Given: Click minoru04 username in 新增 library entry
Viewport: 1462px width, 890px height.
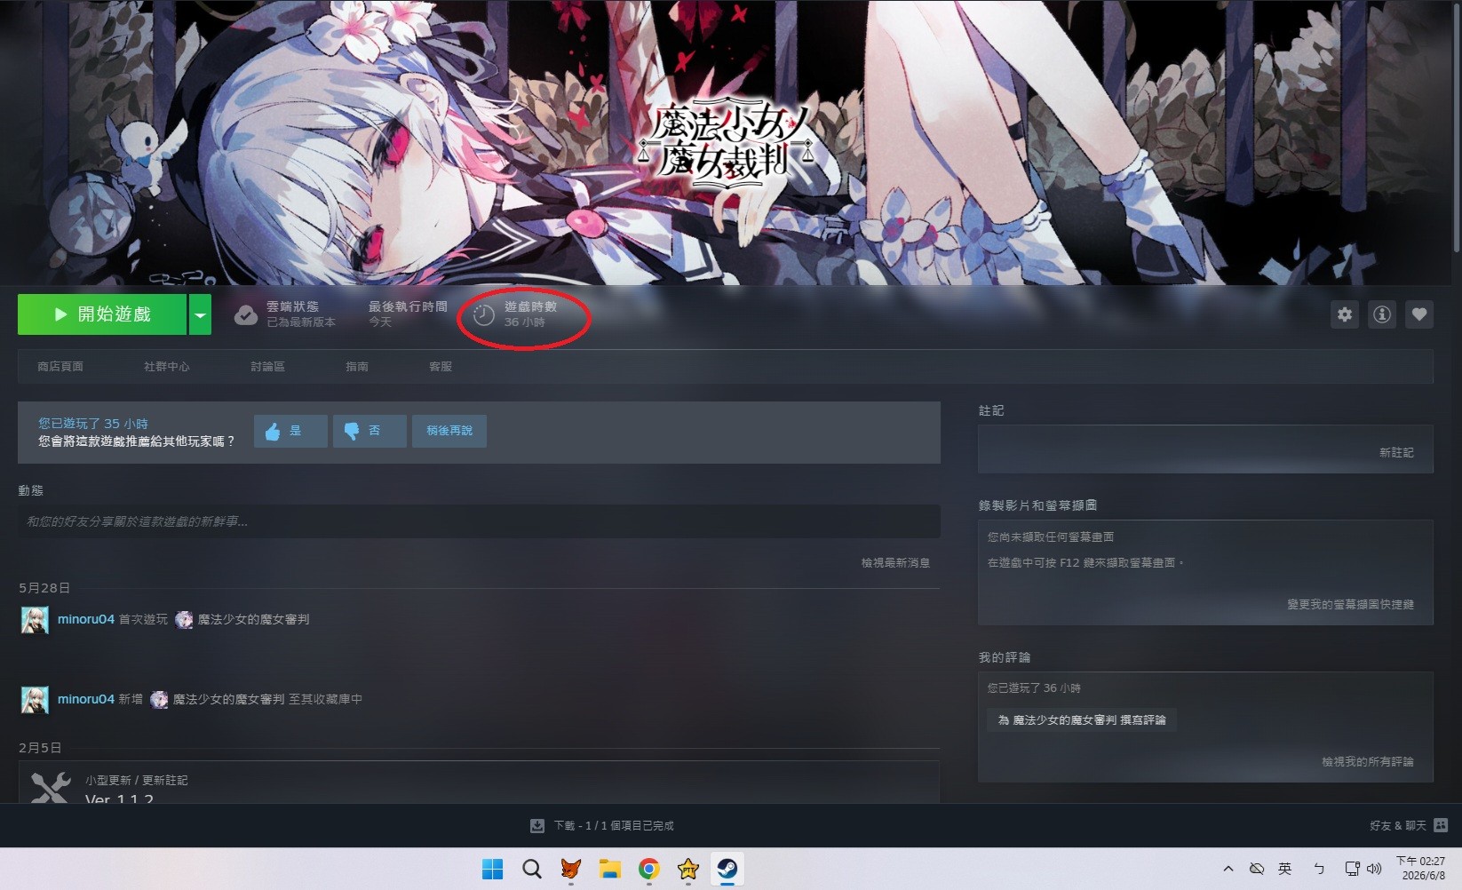Looking at the screenshot, I should [x=86, y=699].
